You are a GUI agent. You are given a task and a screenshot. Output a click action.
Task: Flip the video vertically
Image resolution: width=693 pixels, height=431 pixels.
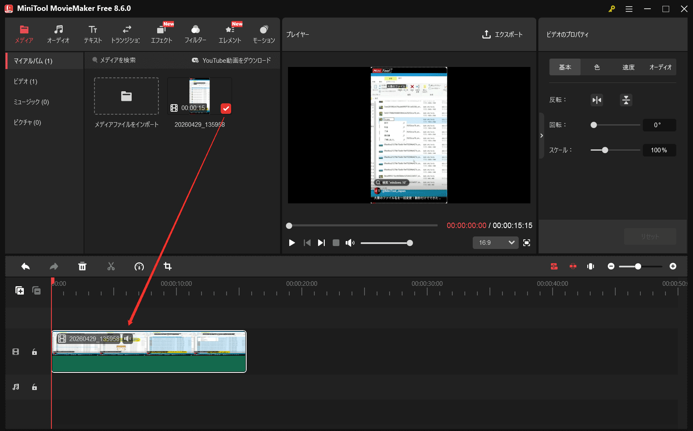coord(626,100)
